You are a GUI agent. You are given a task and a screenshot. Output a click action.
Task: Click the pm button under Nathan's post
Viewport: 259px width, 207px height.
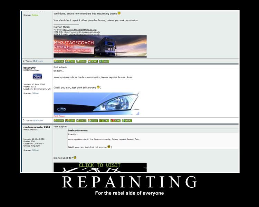70,61
